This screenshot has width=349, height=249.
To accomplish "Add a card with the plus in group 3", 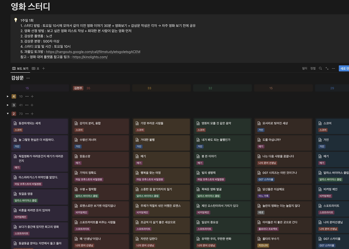I will click(x=32, y=105).
